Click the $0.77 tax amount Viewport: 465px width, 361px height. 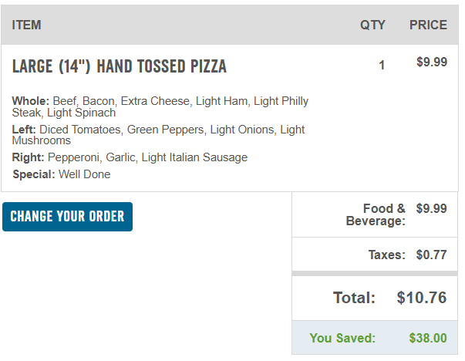[431, 255]
